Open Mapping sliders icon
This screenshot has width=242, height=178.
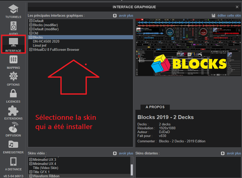(13, 59)
